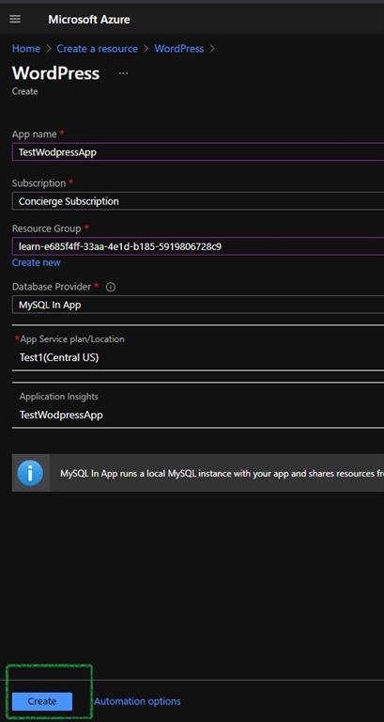
Task: Click the info icon beside Database Provider
Action: (x=111, y=287)
